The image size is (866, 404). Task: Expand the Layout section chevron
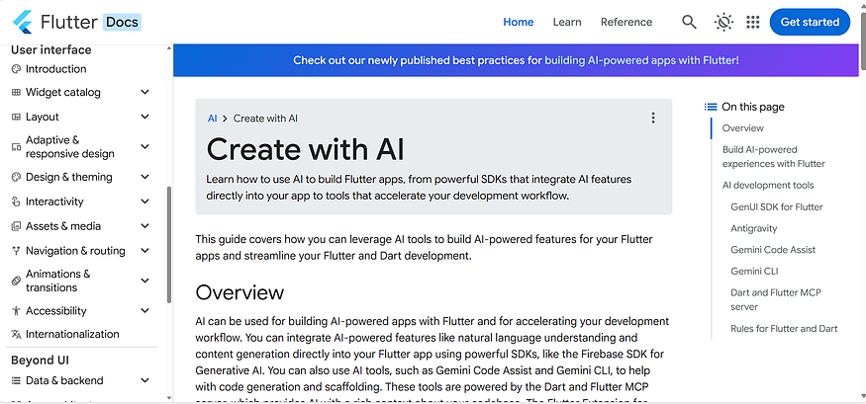click(x=144, y=117)
